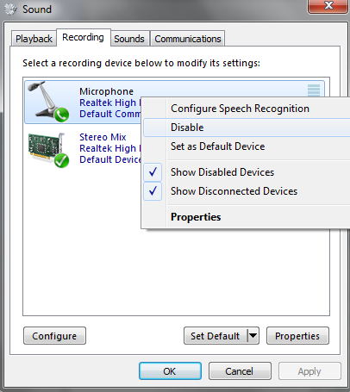The image size is (350, 392).
Task: Go to the Communications tab
Action: click(188, 39)
